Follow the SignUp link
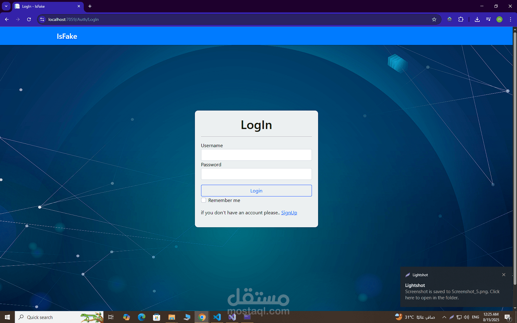Viewport: 517px width, 323px height. 289,213
